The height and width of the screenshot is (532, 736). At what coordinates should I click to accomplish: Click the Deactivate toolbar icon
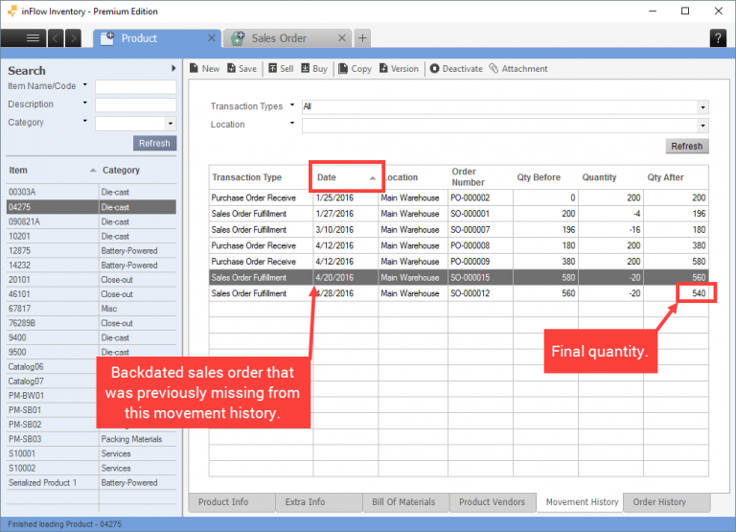(435, 69)
